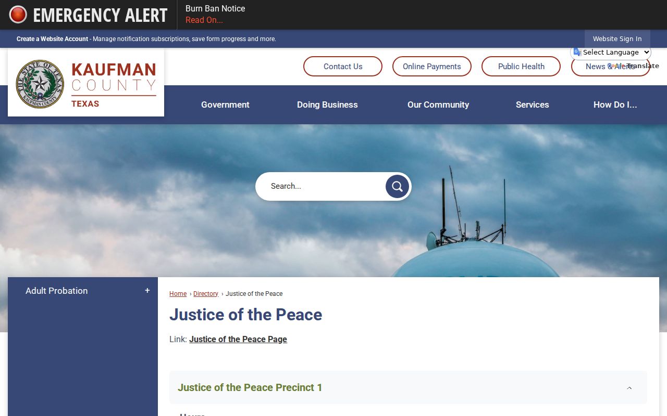The image size is (667, 416).
Task: Click the Public Health button
Action: tap(521, 67)
